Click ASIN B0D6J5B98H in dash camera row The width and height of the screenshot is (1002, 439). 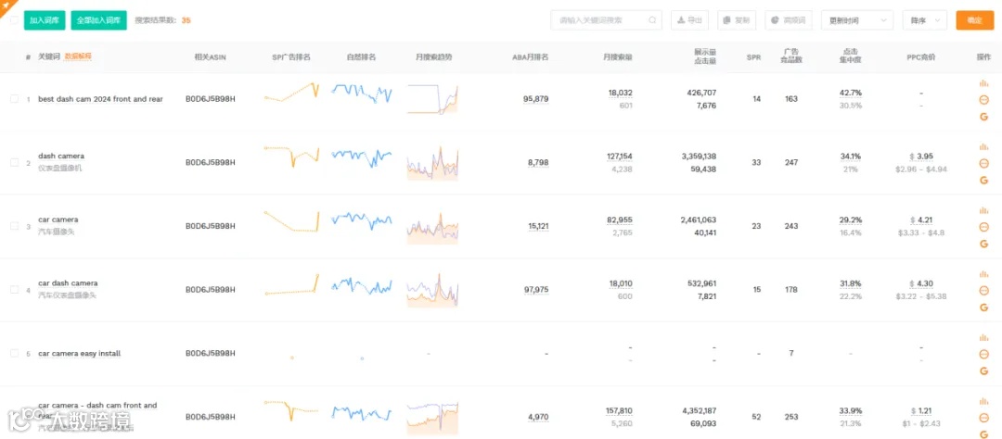tap(211, 162)
